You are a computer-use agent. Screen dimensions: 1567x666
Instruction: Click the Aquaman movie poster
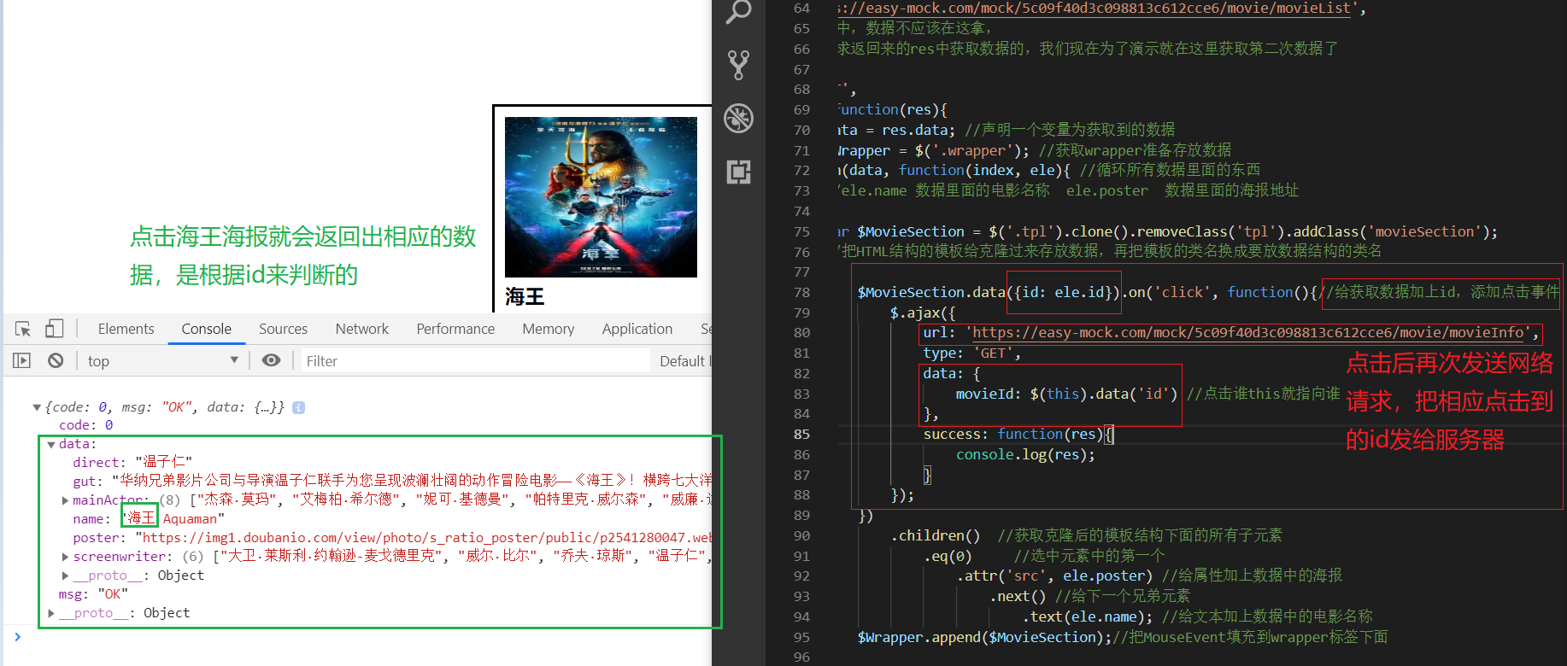[601, 197]
